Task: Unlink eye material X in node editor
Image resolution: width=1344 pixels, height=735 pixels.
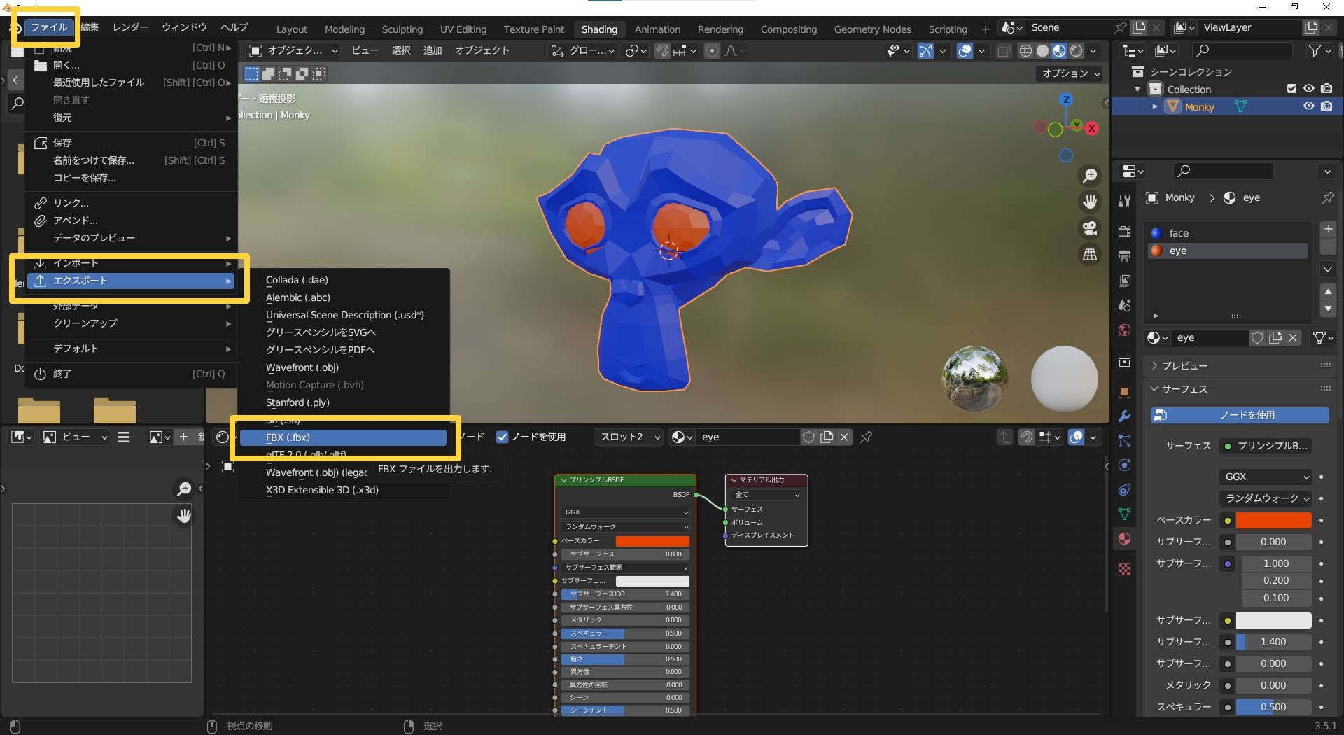Action: pos(844,437)
